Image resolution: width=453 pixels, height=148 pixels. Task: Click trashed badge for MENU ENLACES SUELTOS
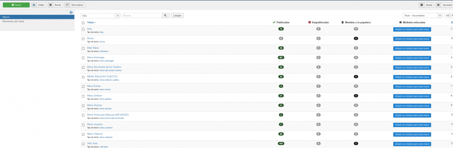click(356, 77)
